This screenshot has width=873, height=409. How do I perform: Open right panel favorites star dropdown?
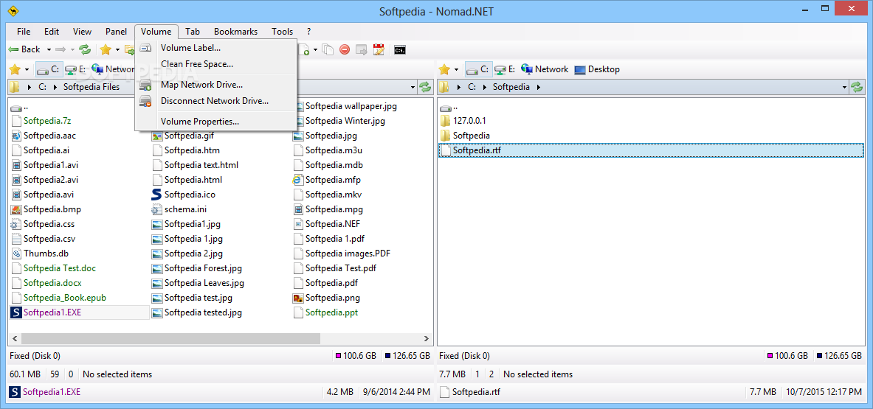click(457, 70)
